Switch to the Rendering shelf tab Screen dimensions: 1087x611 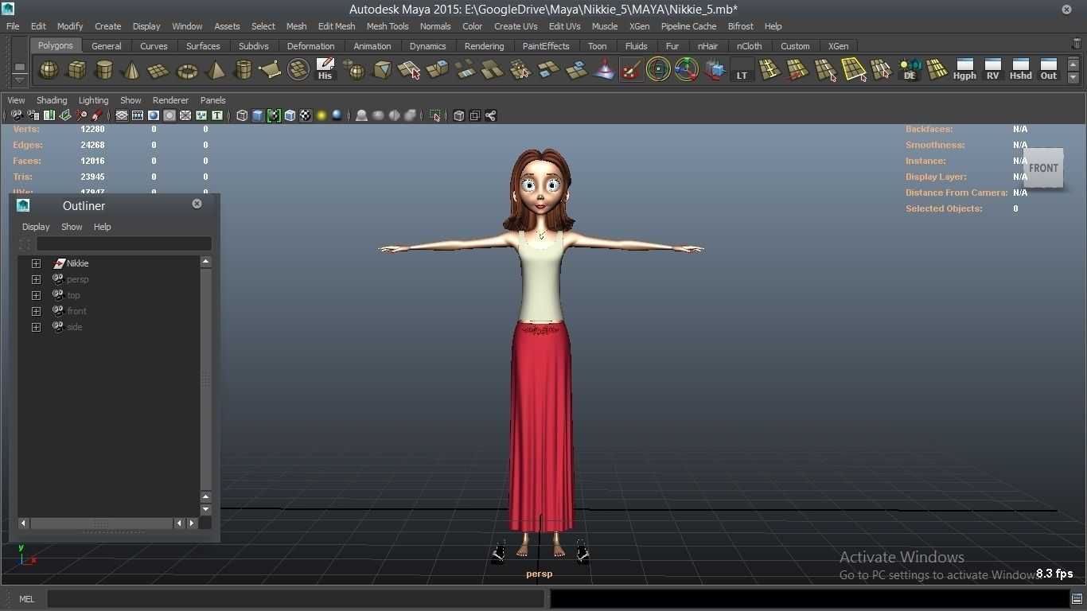pos(484,46)
